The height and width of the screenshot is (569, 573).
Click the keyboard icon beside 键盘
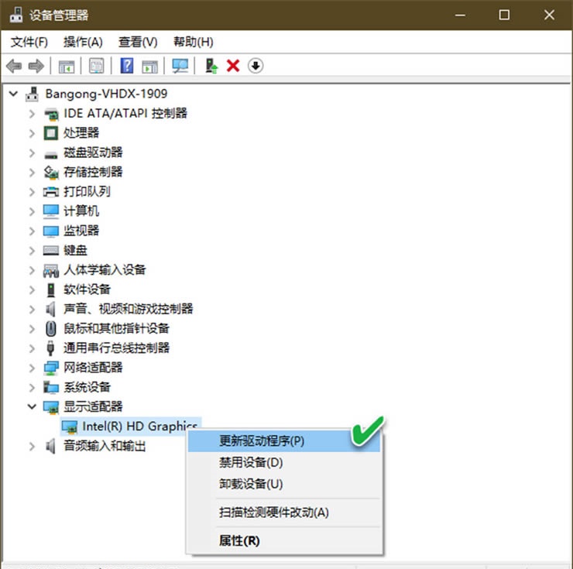click(x=51, y=250)
